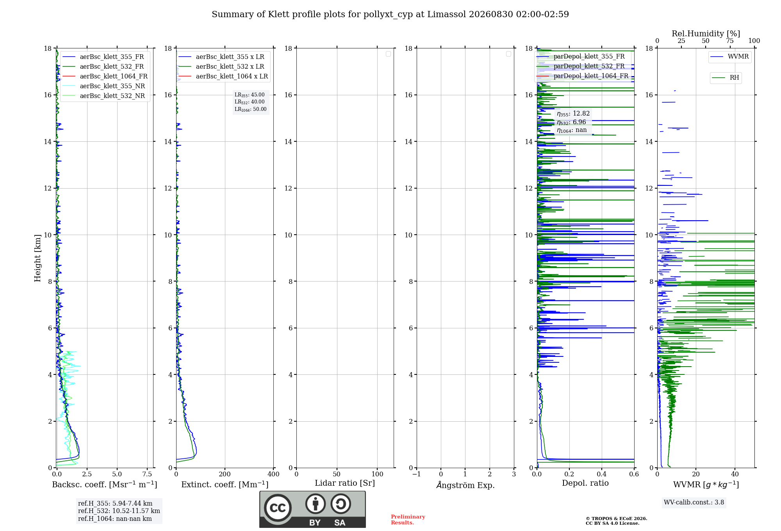Click the RH legend entry
781x531 pixels.
tap(726, 78)
